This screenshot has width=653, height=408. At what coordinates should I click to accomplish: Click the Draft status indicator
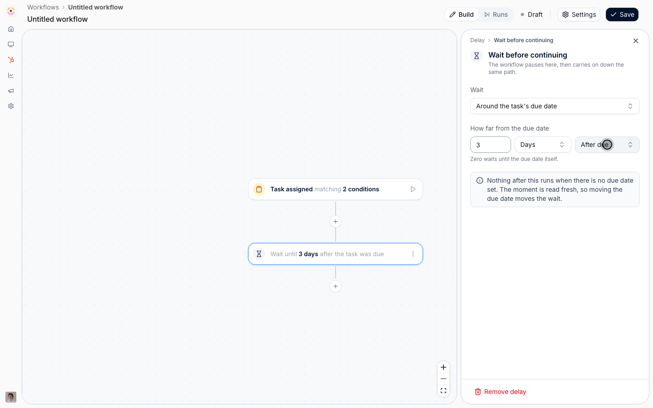(x=531, y=15)
